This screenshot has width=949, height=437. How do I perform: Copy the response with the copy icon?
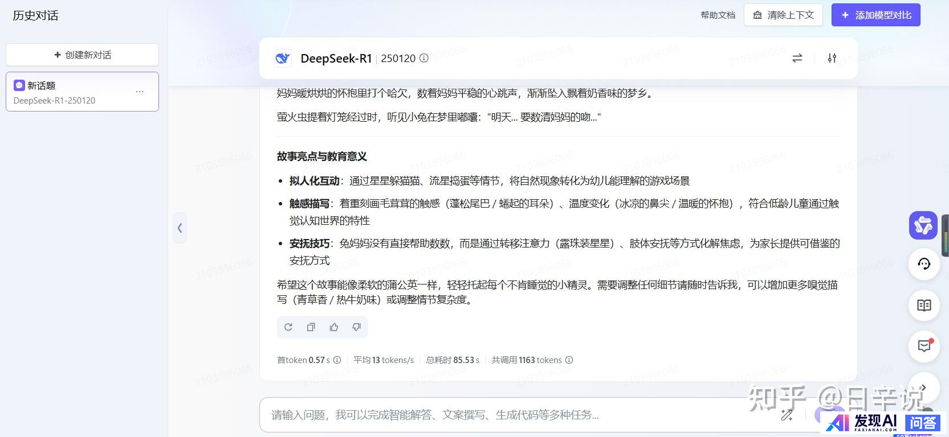(x=311, y=327)
